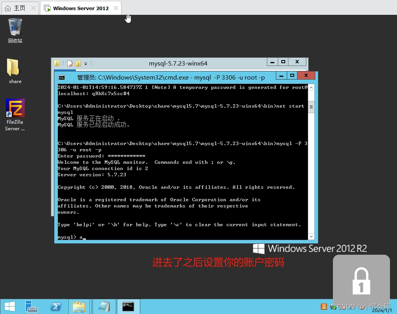Open the Recycle Bin desktop icon
Screen dimensions: 397x314
click(x=15, y=30)
